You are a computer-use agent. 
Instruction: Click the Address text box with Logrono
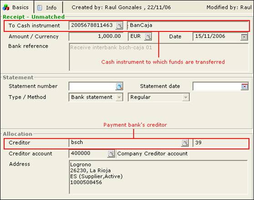point(158,177)
